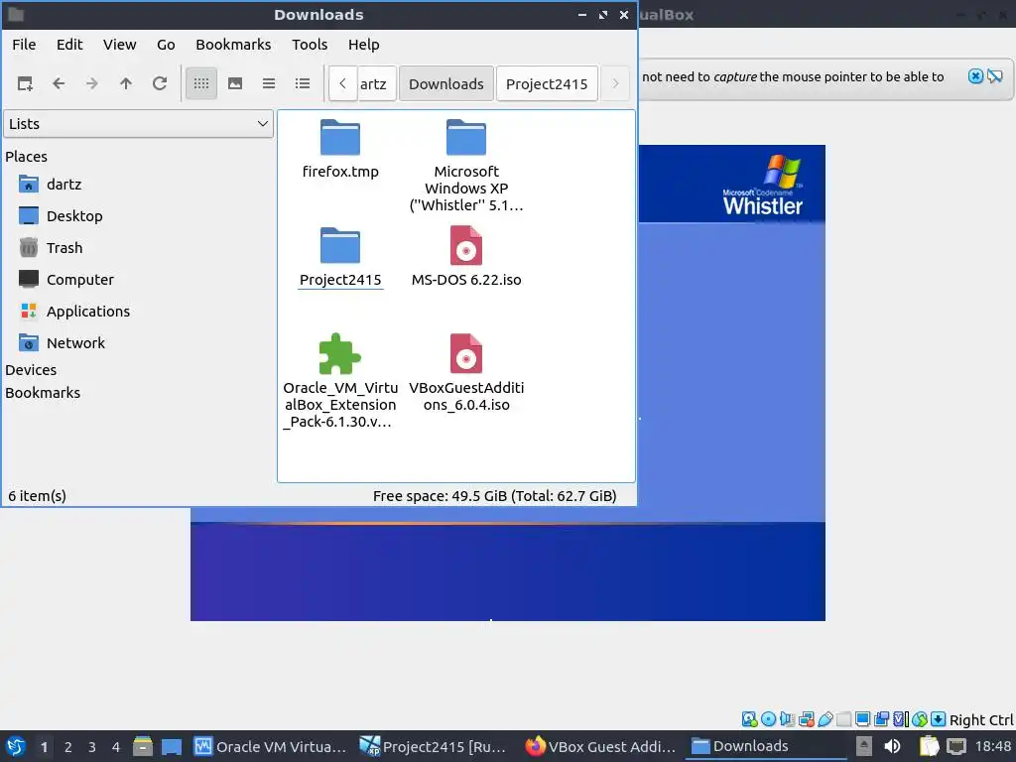Click VirtualBox mouse integration indicator
Viewport: 1016px width, 762px height.
(920, 719)
